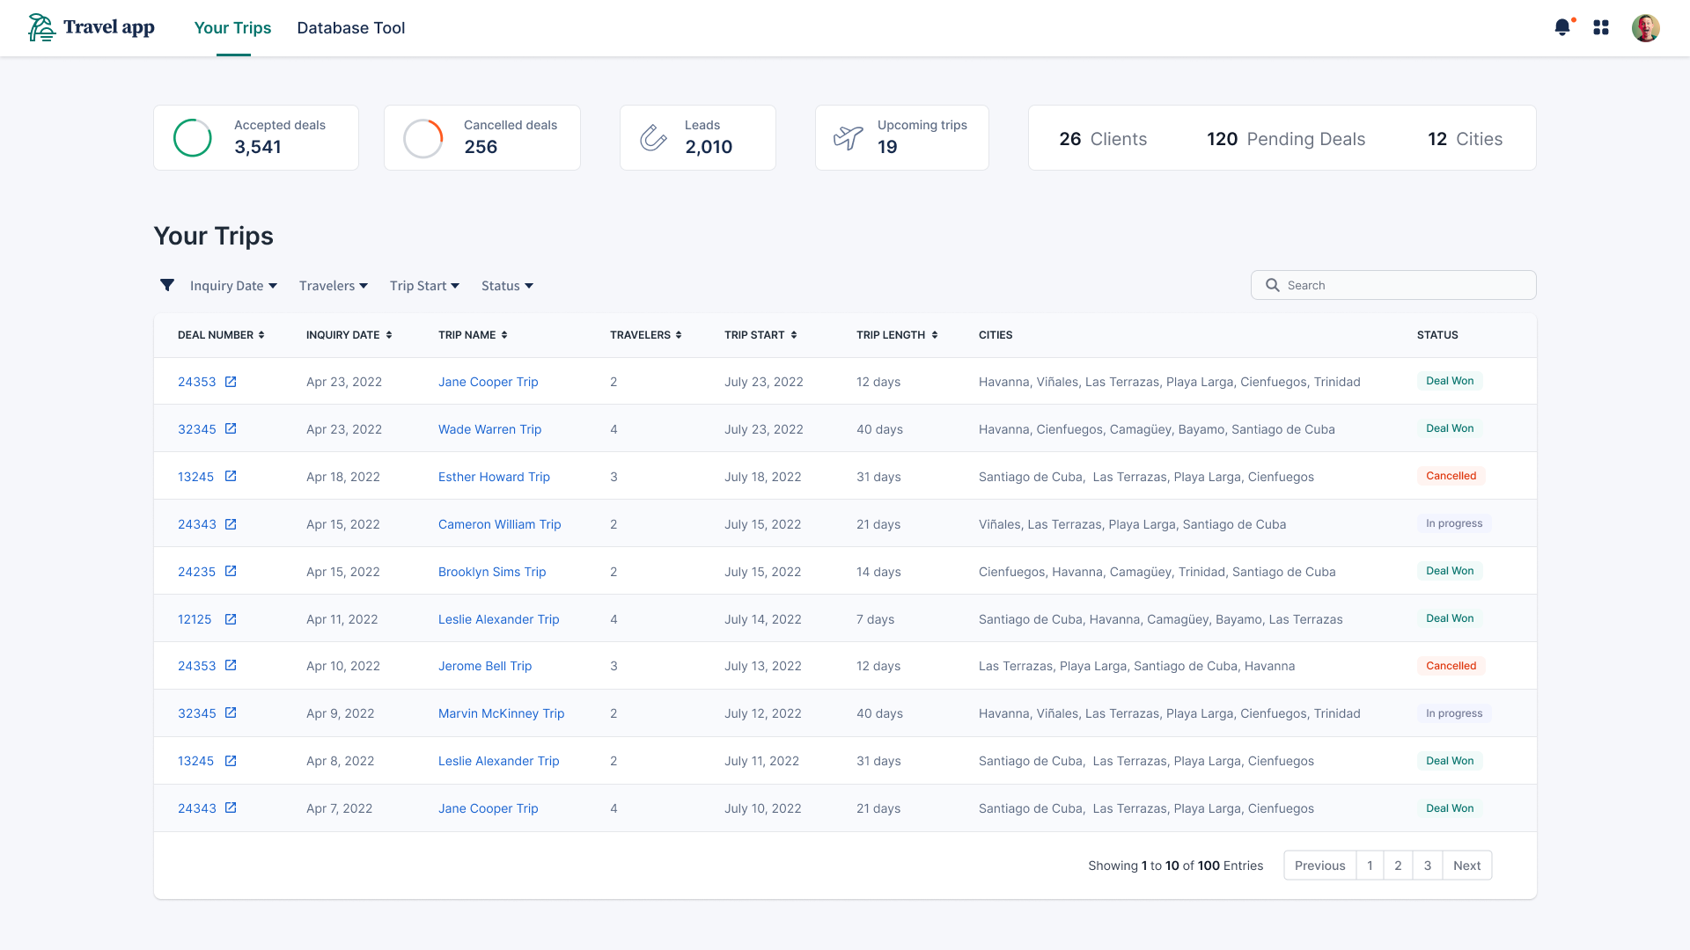
Task: Click the Travel app logo
Action: coord(92,27)
